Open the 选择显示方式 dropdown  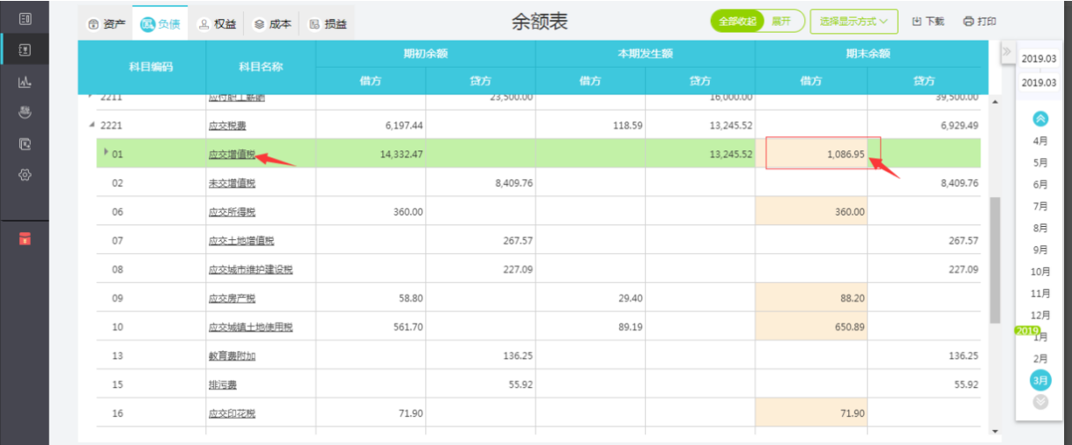click(853, 21)
